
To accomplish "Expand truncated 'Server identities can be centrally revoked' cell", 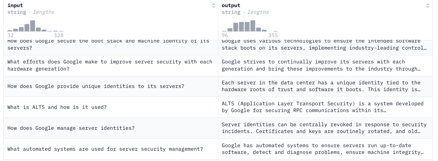I will (x=324, y=128).
